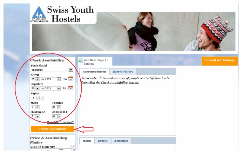Viewport: 242px width, 154px height.
Task: Open the Arrival day dropdown showing 25
Action: click(35, 79)
